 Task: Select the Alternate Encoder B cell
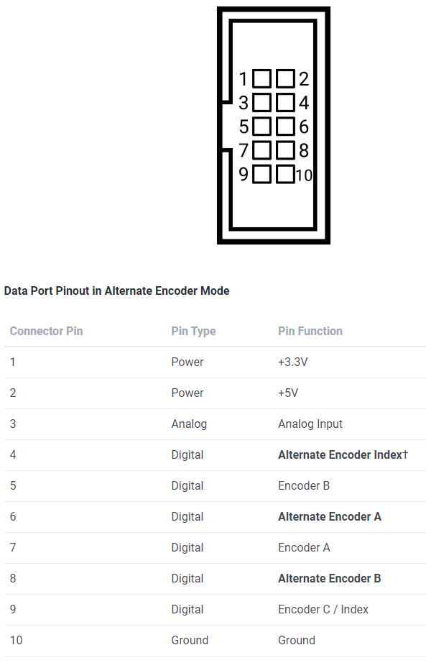pyautogui.click(x=330, y=578)
